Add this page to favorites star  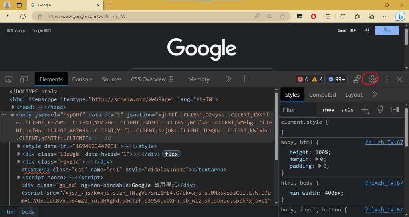[x=282, y=16]
